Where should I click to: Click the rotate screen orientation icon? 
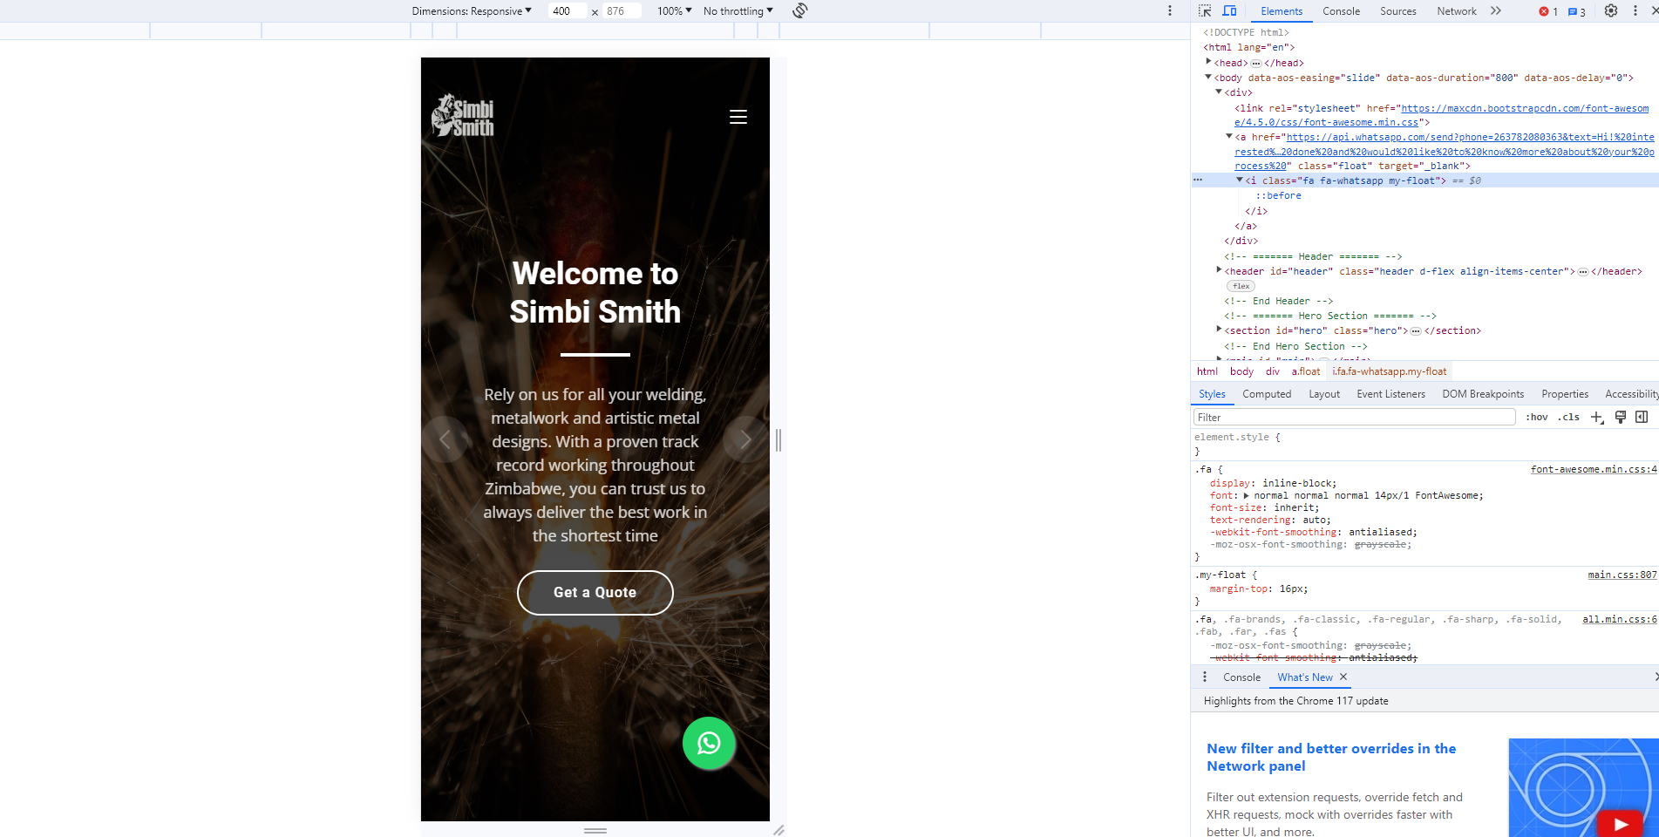[799, 10]
